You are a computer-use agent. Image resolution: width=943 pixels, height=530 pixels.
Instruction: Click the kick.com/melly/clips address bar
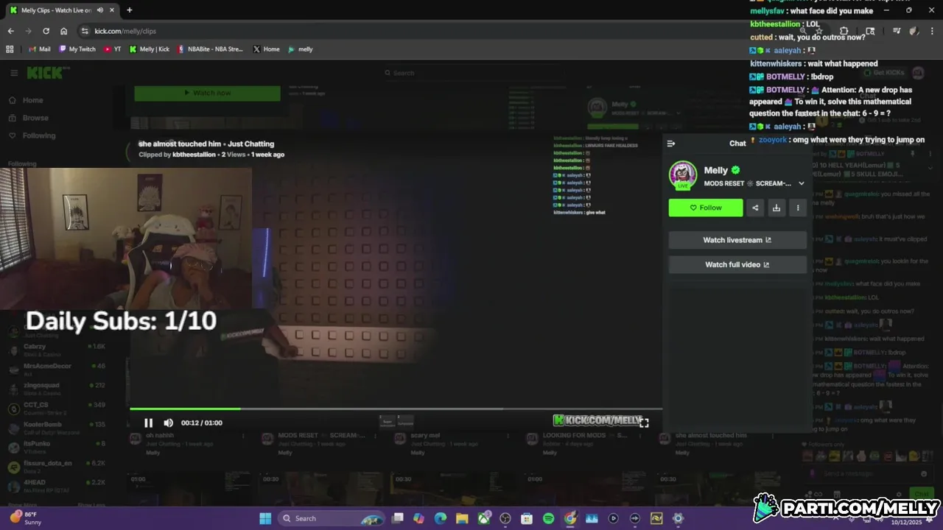(x=442, y=31)
